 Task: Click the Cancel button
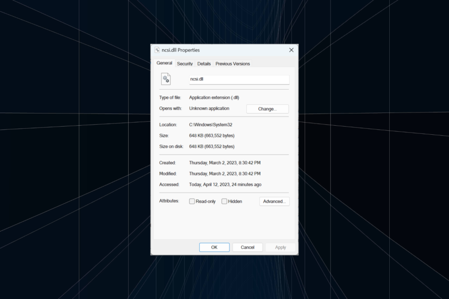coord(247,247)
